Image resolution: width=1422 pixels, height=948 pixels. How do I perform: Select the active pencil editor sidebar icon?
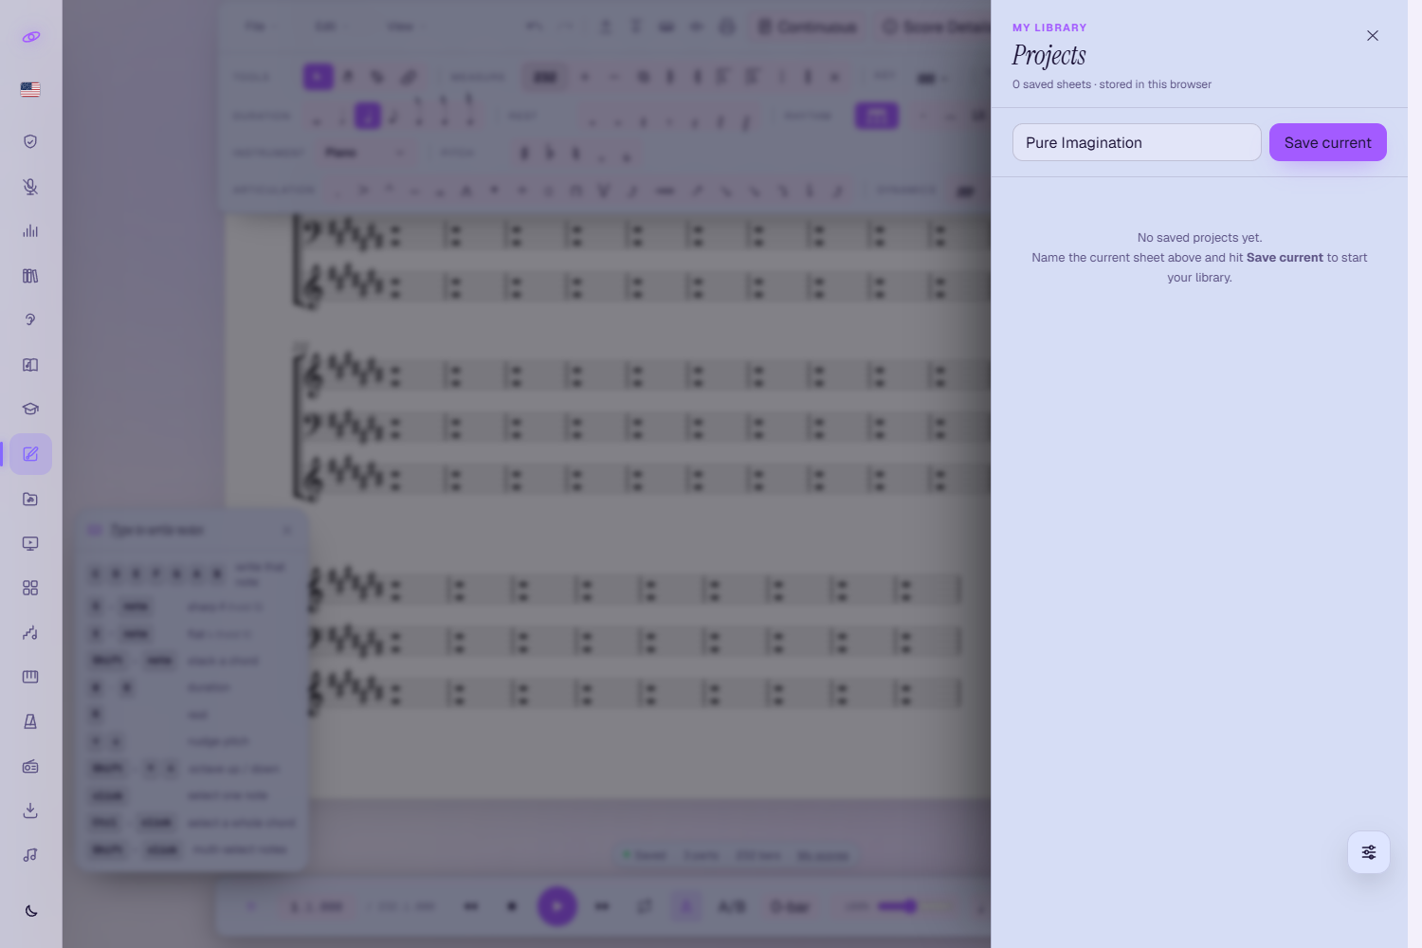pyautogui.click(x=30, y=454)
